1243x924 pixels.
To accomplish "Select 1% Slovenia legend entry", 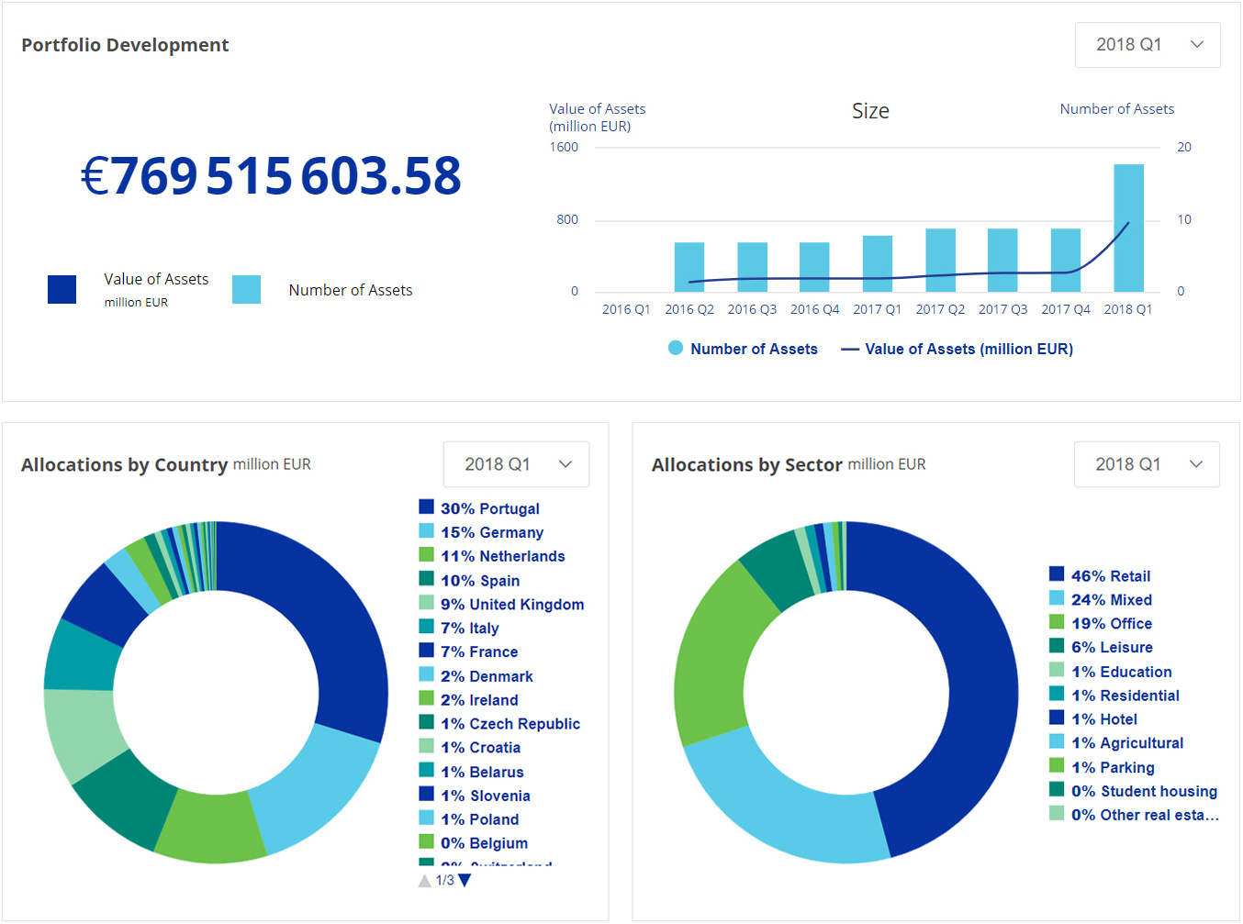I will click(475, 796).
